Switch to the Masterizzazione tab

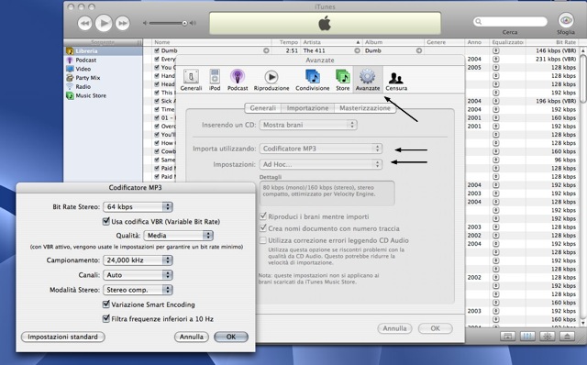(x=365, y=108)
